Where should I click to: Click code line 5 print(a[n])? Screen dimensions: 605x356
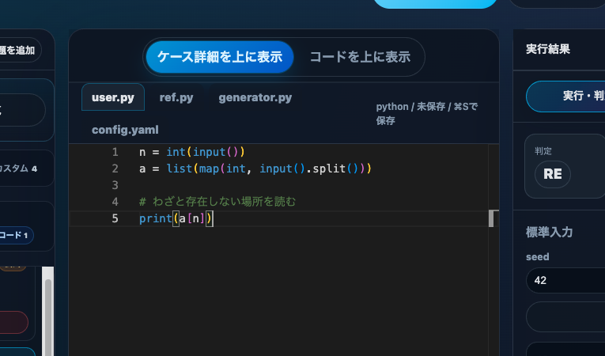176,218
